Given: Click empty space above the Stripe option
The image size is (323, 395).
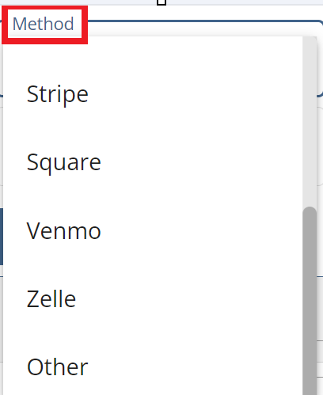Looking at the screenshot, I should tap(153, 49).
